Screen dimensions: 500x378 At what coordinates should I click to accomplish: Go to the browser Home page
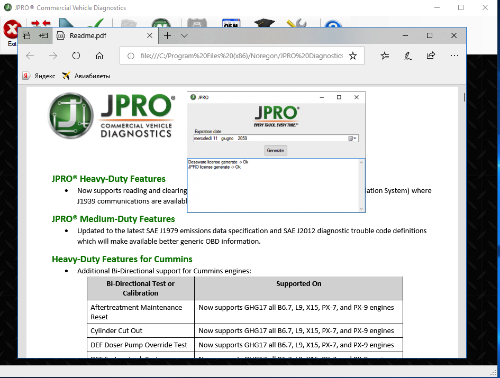click(99, 56)
